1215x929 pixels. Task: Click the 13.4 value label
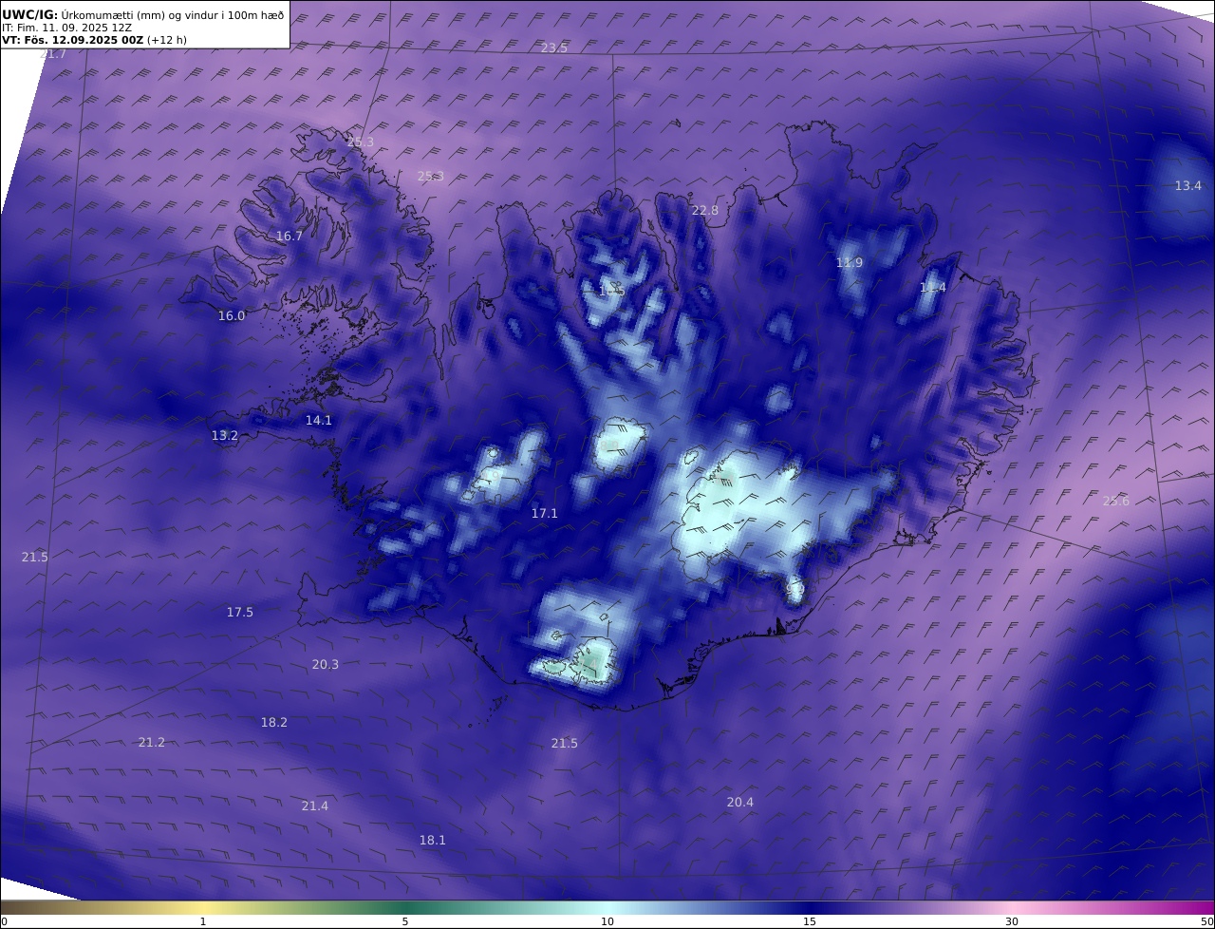1188,185
